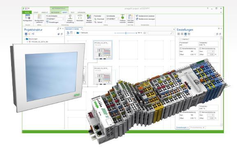This screenshot has height=150, width=237.
Task: Toggle the Herstellerskalierung checkbox in Channel 1
Action: pyautogui.click(x=180, y=49)
